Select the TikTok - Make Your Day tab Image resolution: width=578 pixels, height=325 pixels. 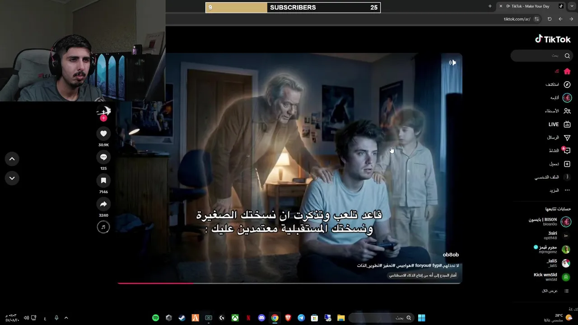[x=531, y=6]
